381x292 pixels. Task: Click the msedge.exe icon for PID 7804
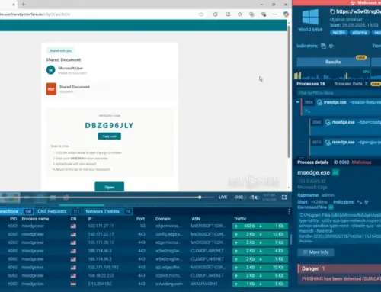coord(319,102)
